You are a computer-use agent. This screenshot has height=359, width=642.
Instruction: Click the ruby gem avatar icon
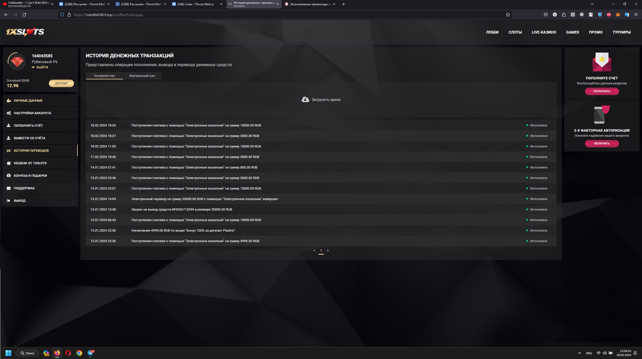tap(17, 62)
